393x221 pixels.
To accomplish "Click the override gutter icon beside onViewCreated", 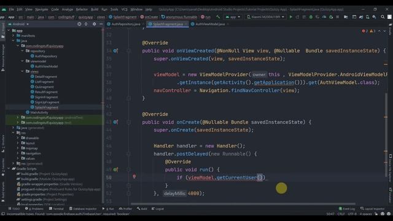I will pyautogui.click(x=115, y=51).
